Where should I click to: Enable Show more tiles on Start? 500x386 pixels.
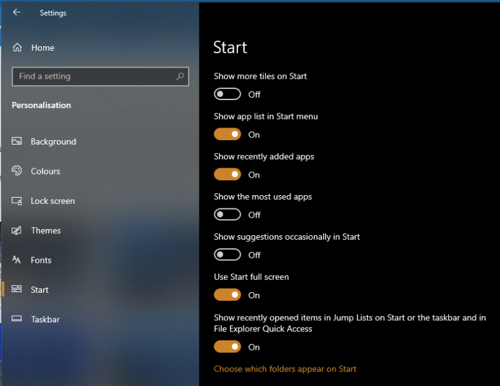click(227, 94)
